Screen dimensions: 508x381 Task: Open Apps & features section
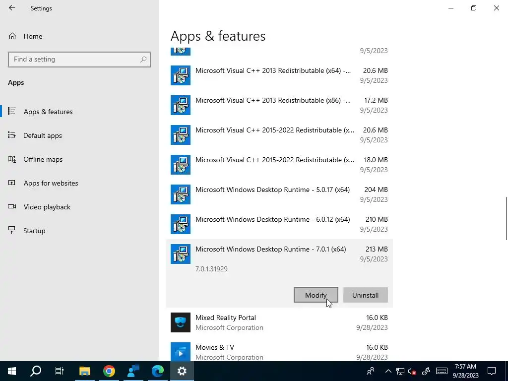48,112
